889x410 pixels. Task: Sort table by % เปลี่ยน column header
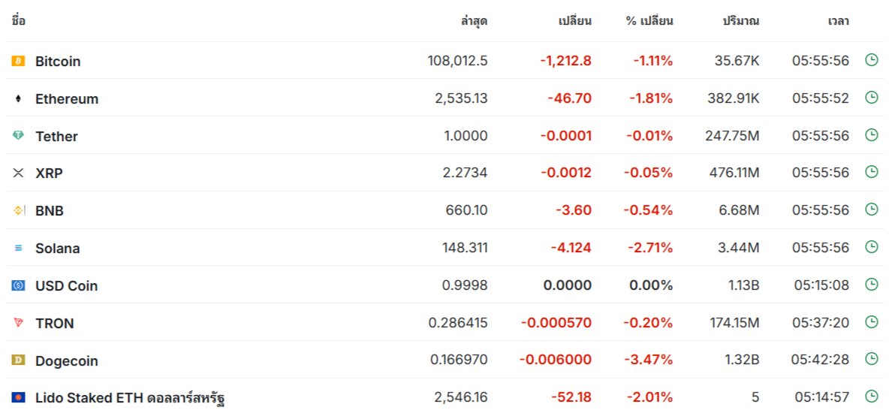[x=649, y=22]
